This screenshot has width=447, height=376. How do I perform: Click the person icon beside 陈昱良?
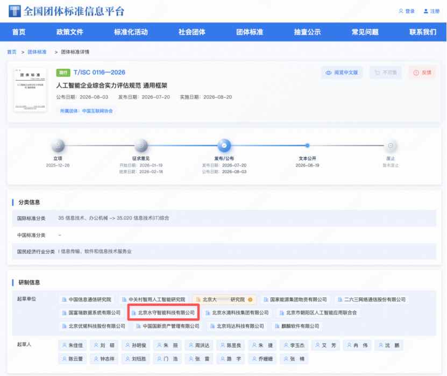click(223, 345)
